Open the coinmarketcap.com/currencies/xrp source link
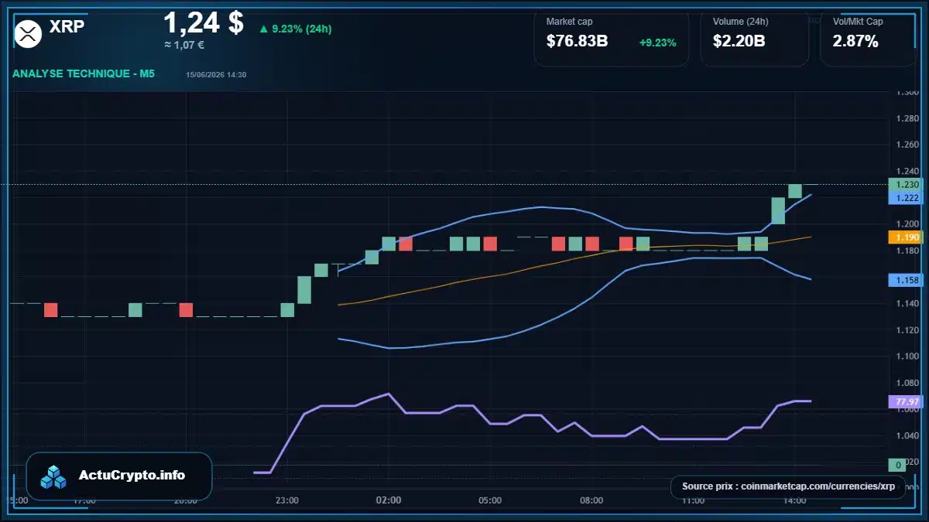 pos(818,486)
